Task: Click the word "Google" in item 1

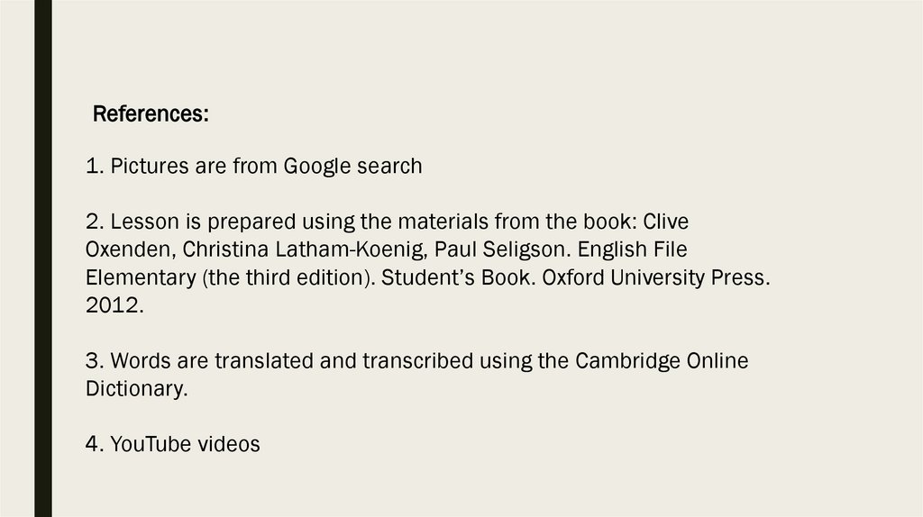Action: (x=320, y=167)
